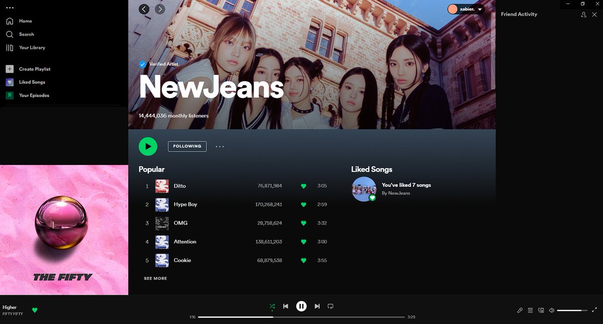Screen dimensions: 603x324
Task: Play NewJeans with the green play button
Action: [148, 146]
